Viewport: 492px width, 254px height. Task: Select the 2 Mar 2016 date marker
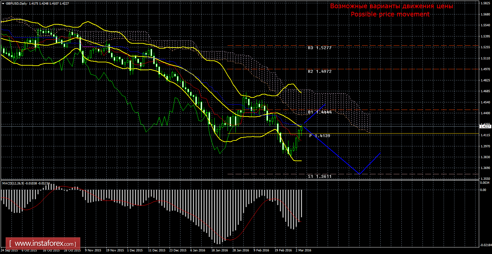click(x=304, y=250)
